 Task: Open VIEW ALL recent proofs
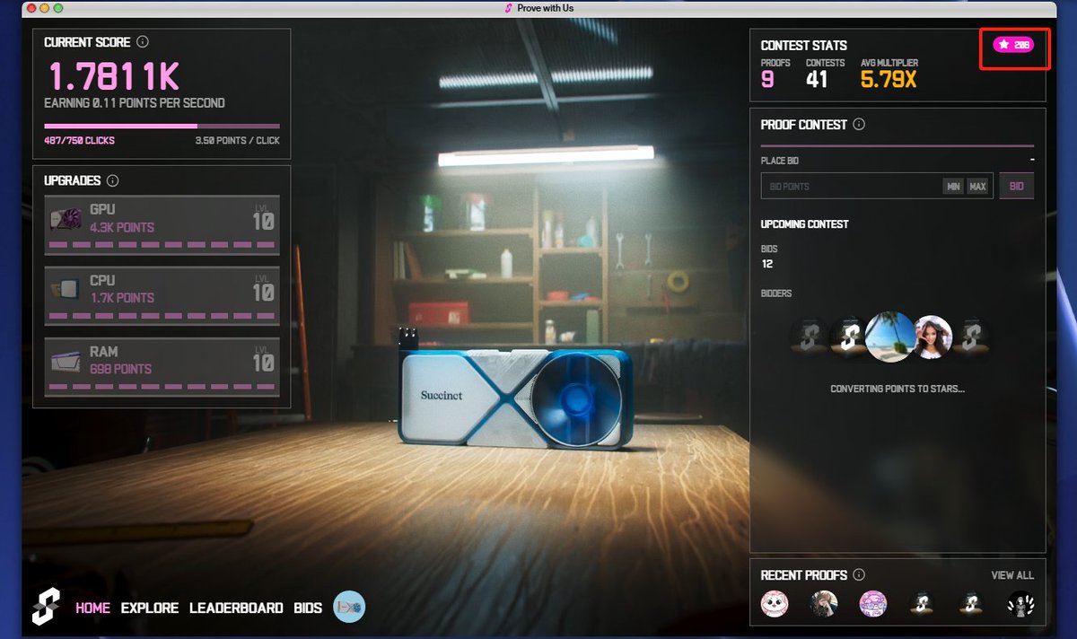coord(1012,575)
